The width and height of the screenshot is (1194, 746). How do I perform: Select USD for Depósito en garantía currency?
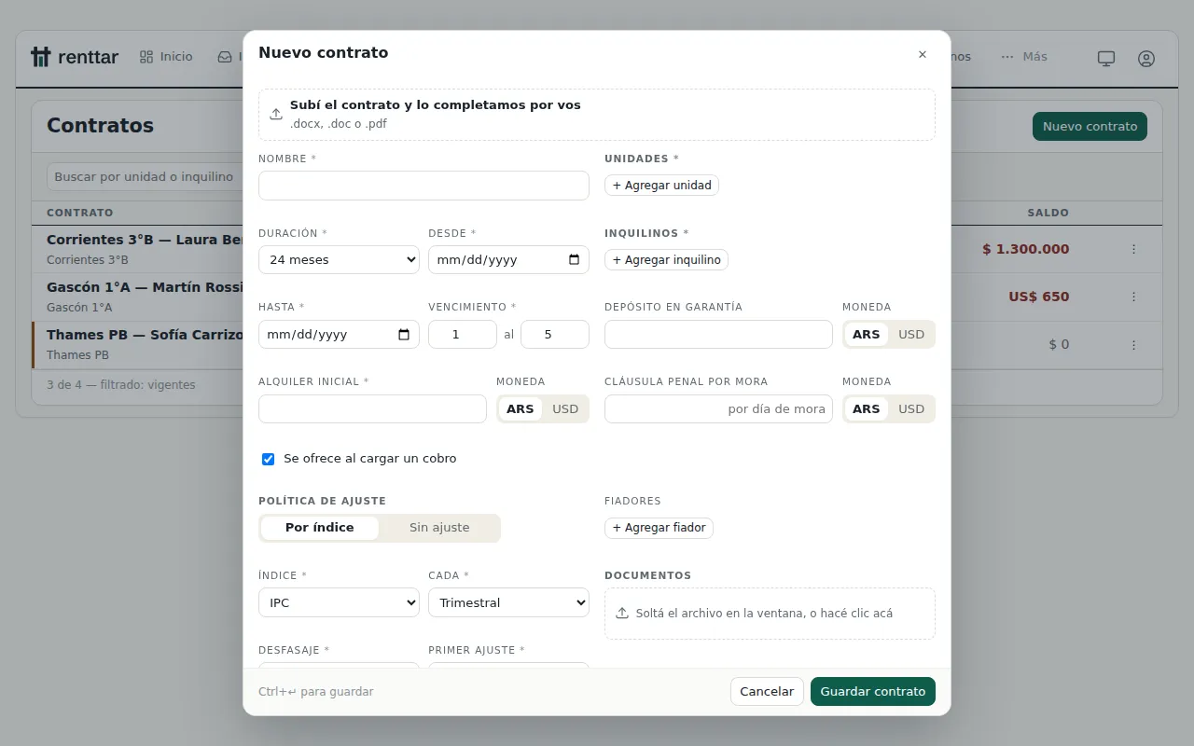[911, 334]
